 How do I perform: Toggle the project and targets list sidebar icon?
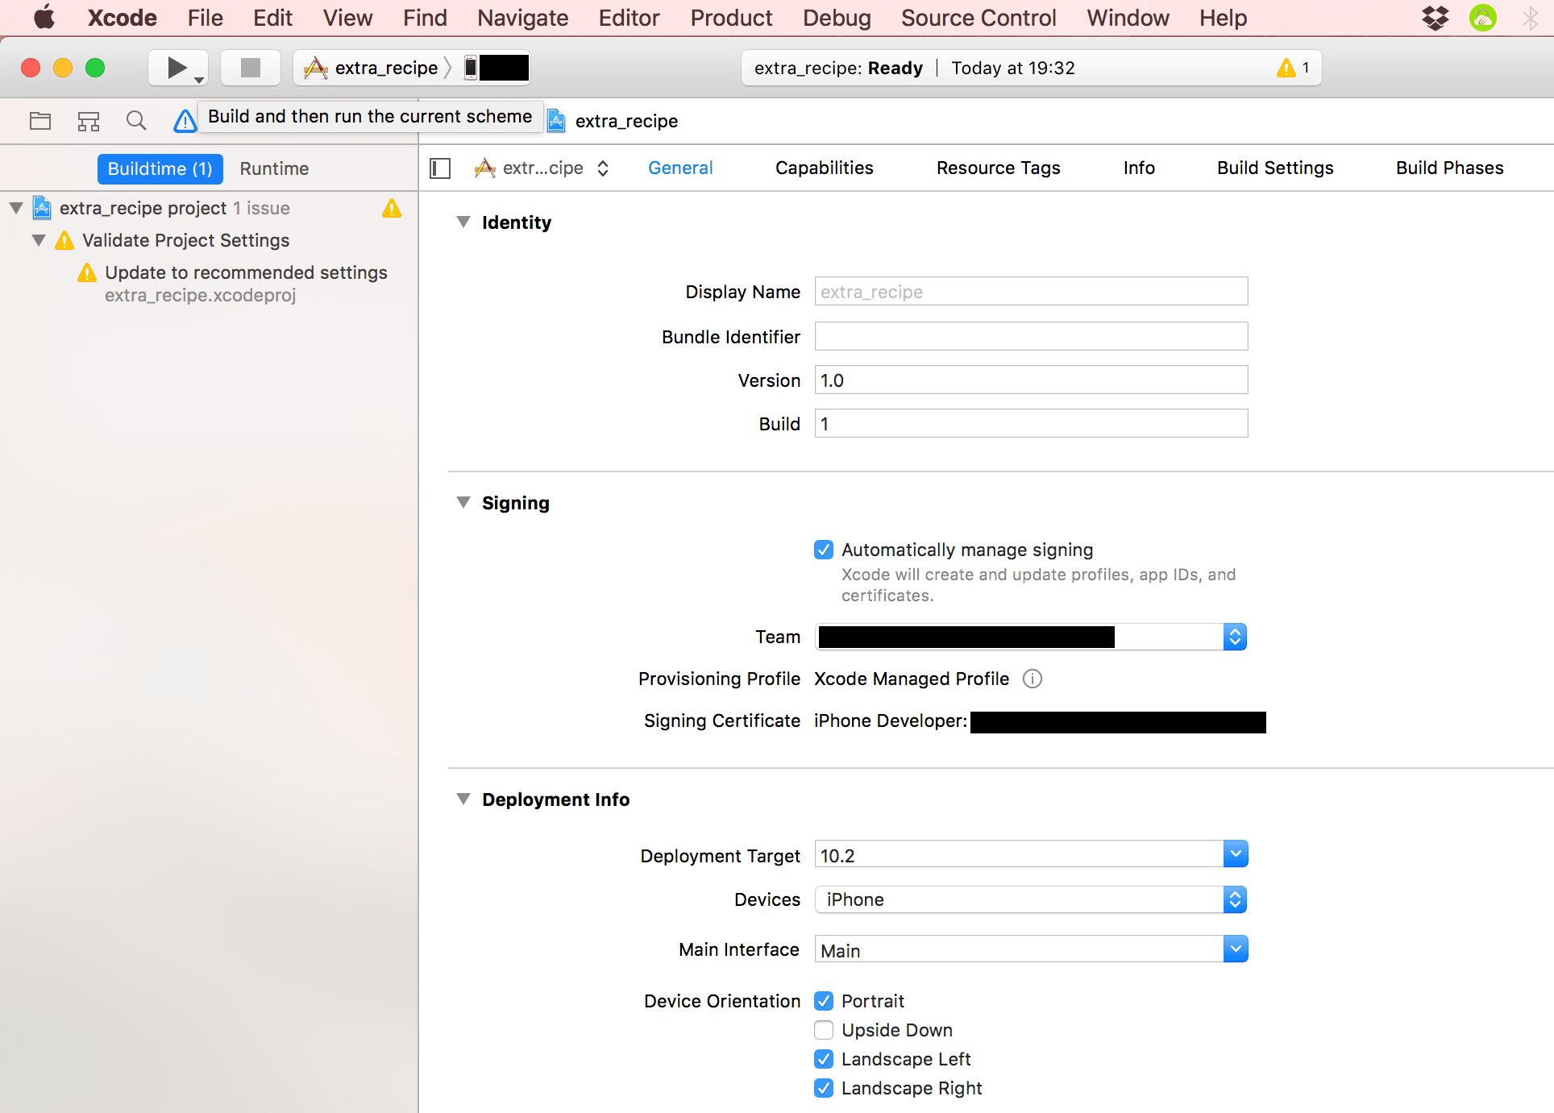(x=440, y=168)
